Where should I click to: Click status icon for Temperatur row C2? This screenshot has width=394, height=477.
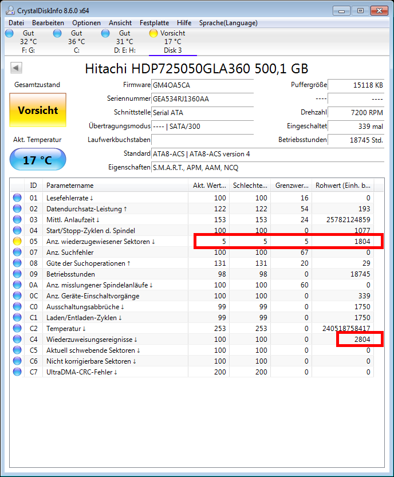17,328
